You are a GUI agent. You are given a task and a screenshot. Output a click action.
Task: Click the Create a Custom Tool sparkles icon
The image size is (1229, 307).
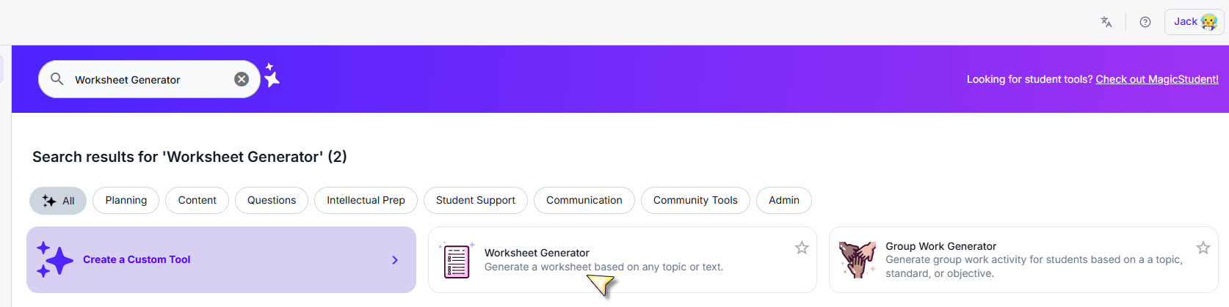[54, 260]
